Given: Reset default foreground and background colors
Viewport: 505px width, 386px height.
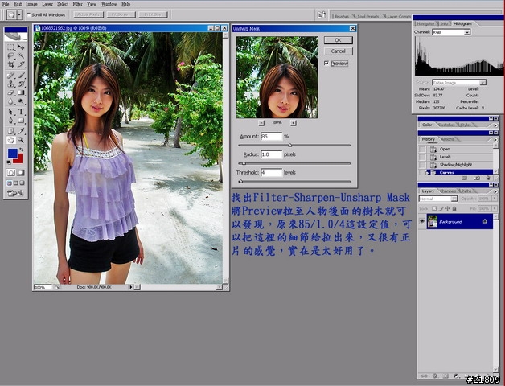Looking at the screenshot, I should tap(8, 162).
